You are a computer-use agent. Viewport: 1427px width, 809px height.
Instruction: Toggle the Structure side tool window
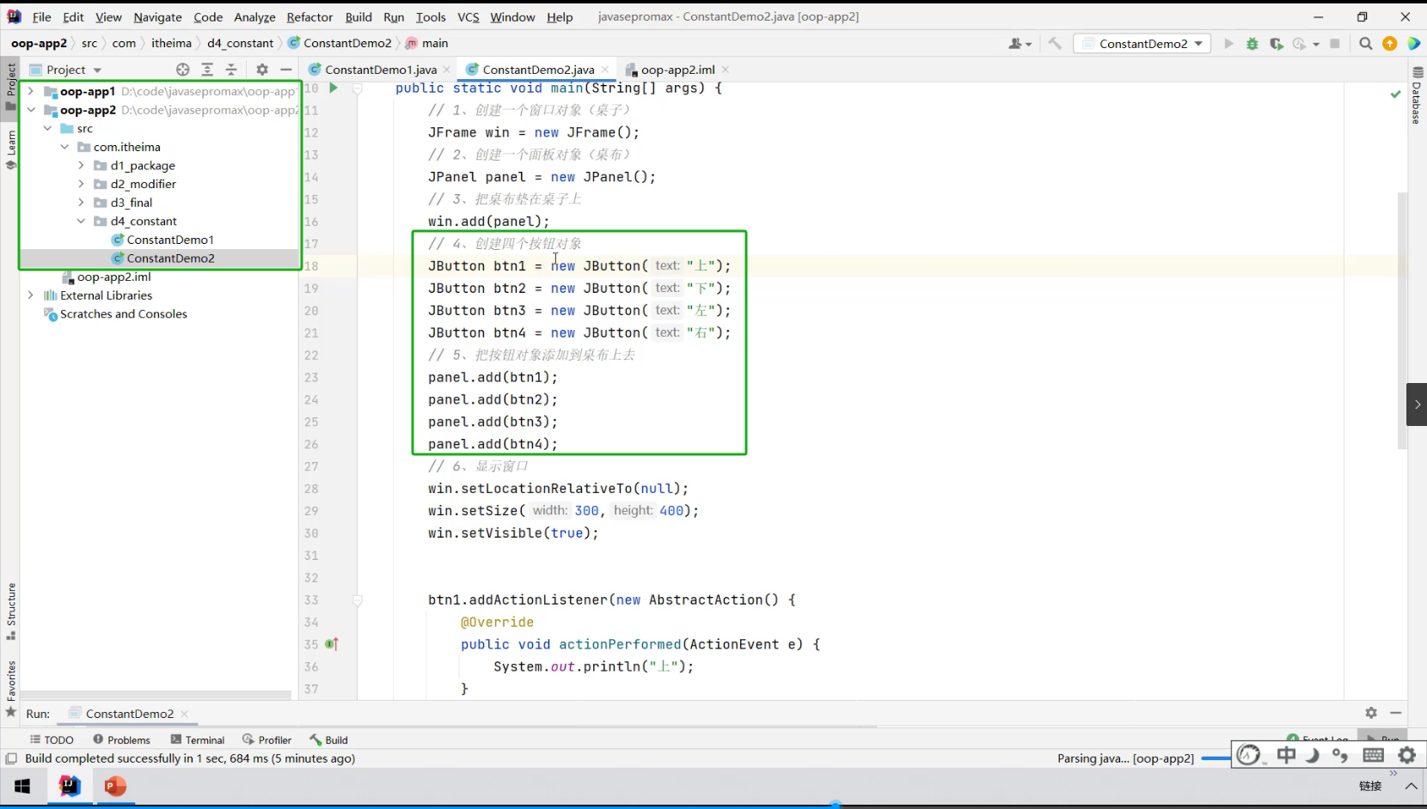(x=11, y=611)
